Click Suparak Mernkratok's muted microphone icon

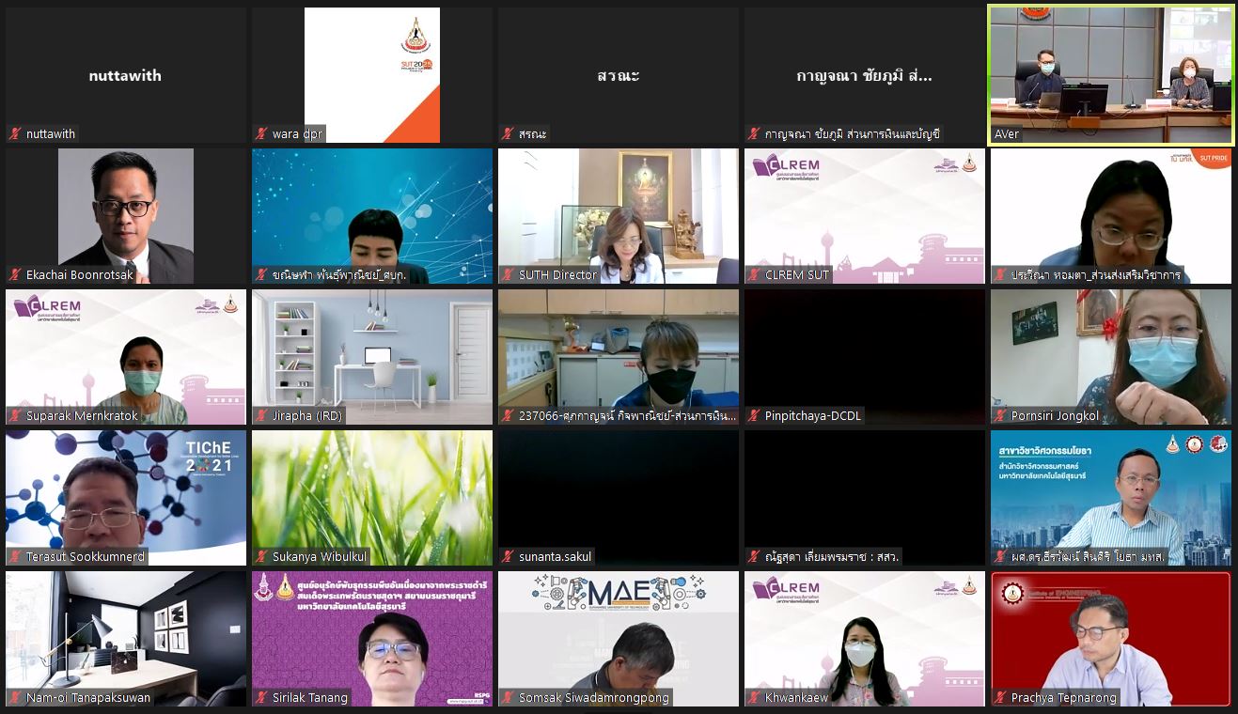click(15, 415)
